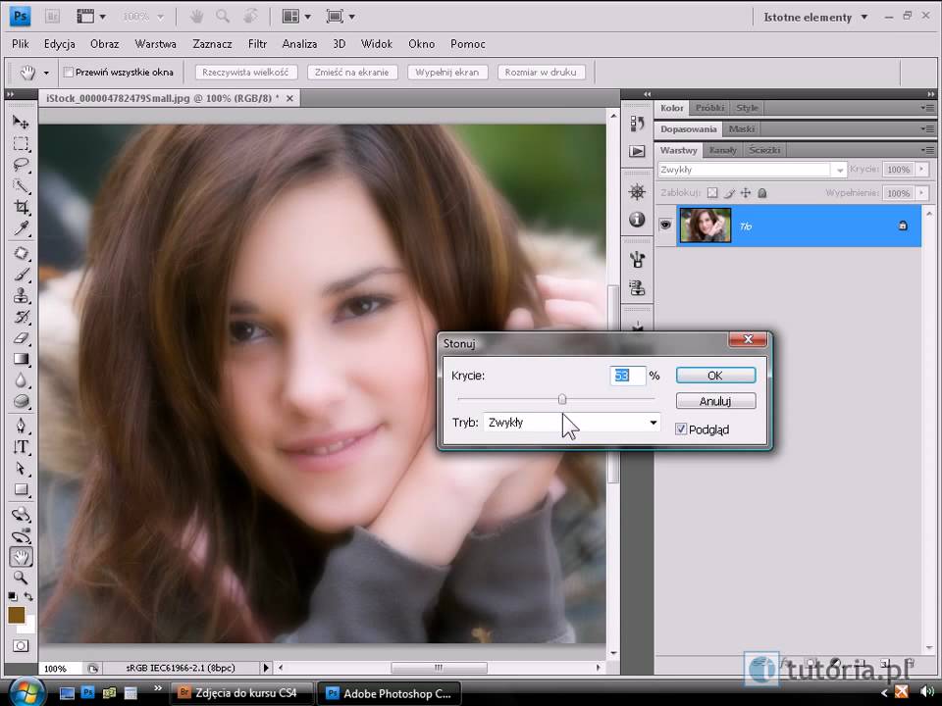Select the Blur tool
The width and height of the screenshot is (942, 706).
pyautogui.click(x=21, y=380)
